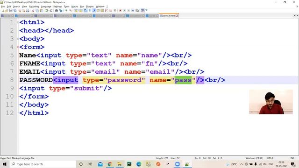Close the demo30.html tab

coord(177,15)
